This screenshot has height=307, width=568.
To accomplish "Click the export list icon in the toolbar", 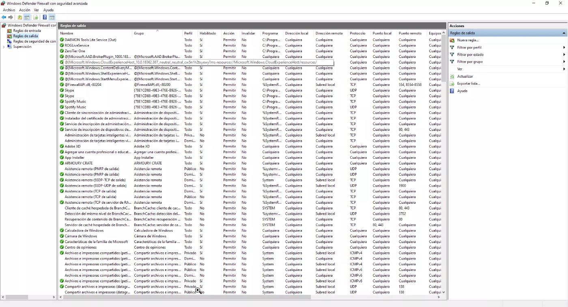I will [x=36, y=17].
